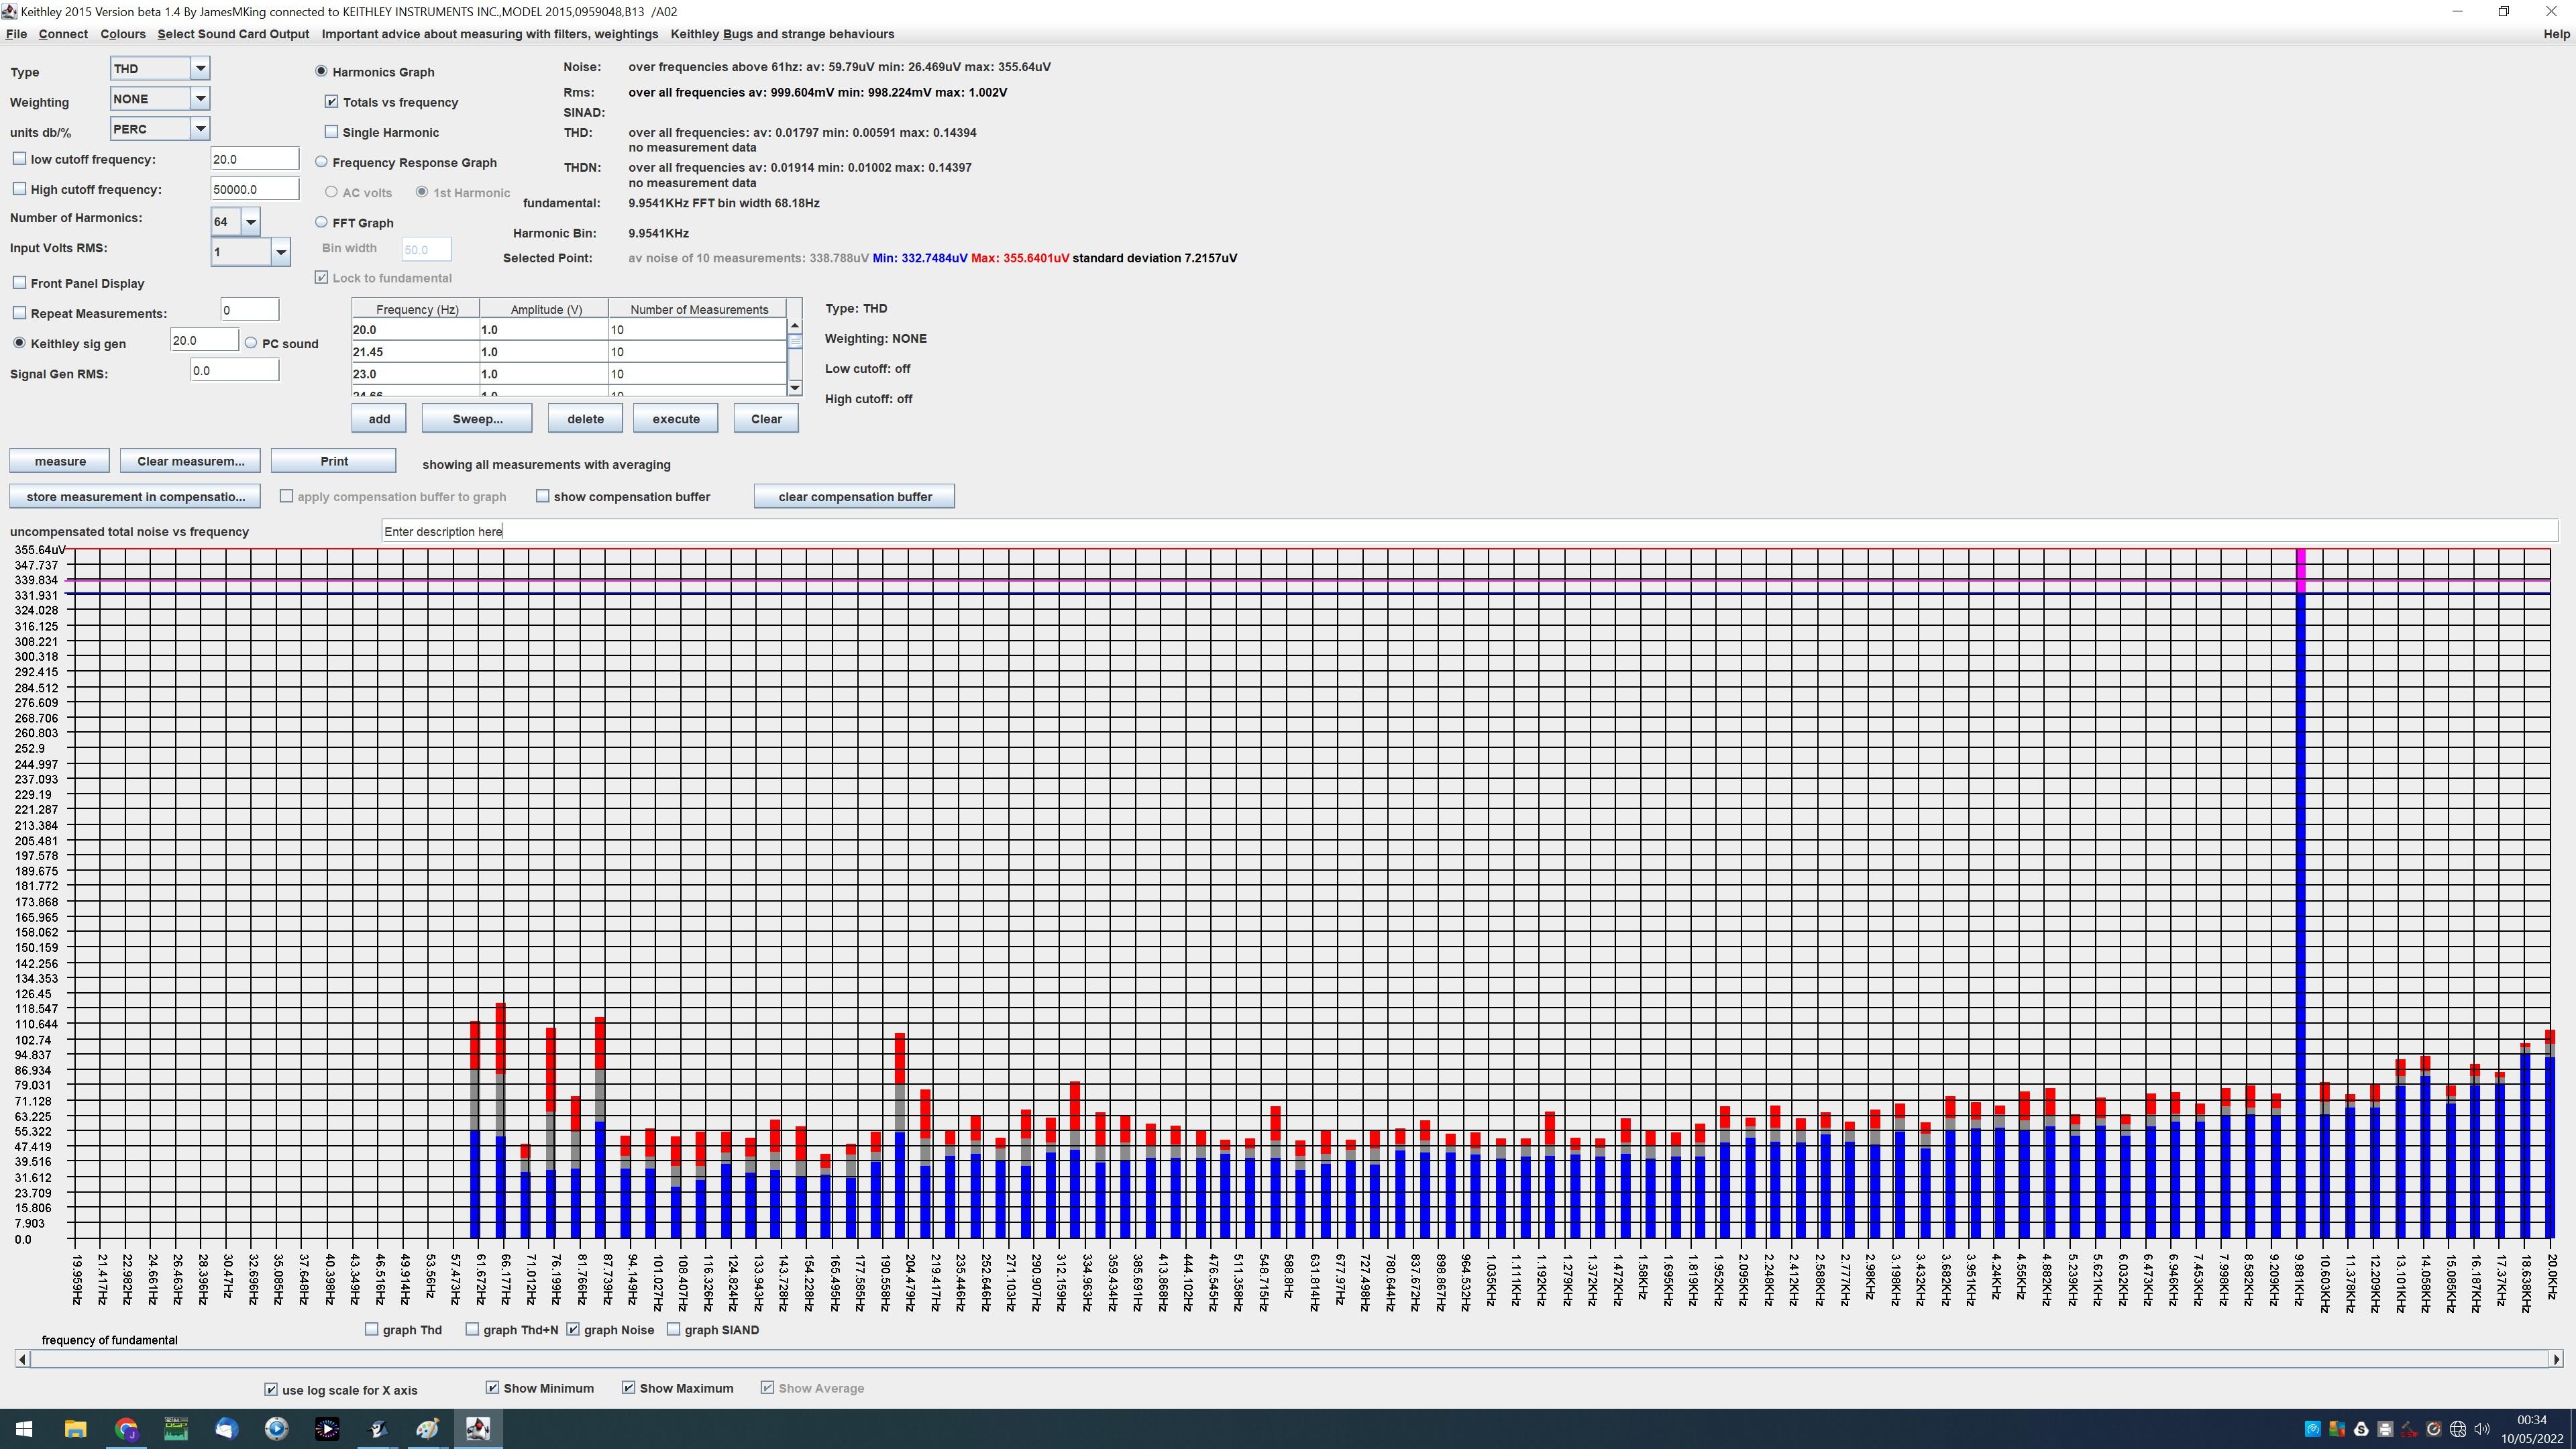Open Thunderbird mail from the taskbar

[x=226, y=1428]
